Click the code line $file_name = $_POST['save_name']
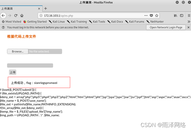 [23, 101]
